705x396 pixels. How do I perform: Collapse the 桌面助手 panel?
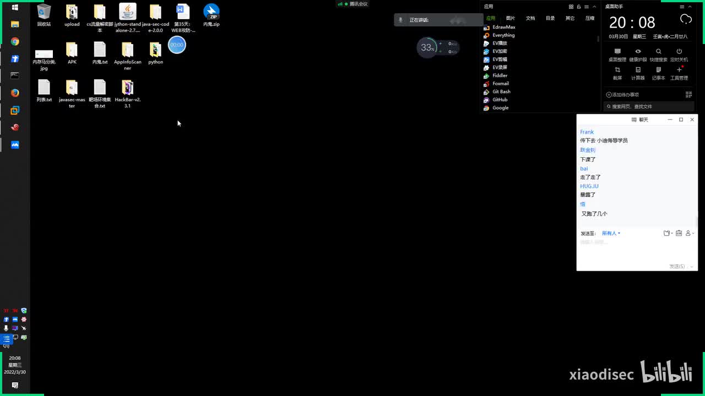(690, 7)
